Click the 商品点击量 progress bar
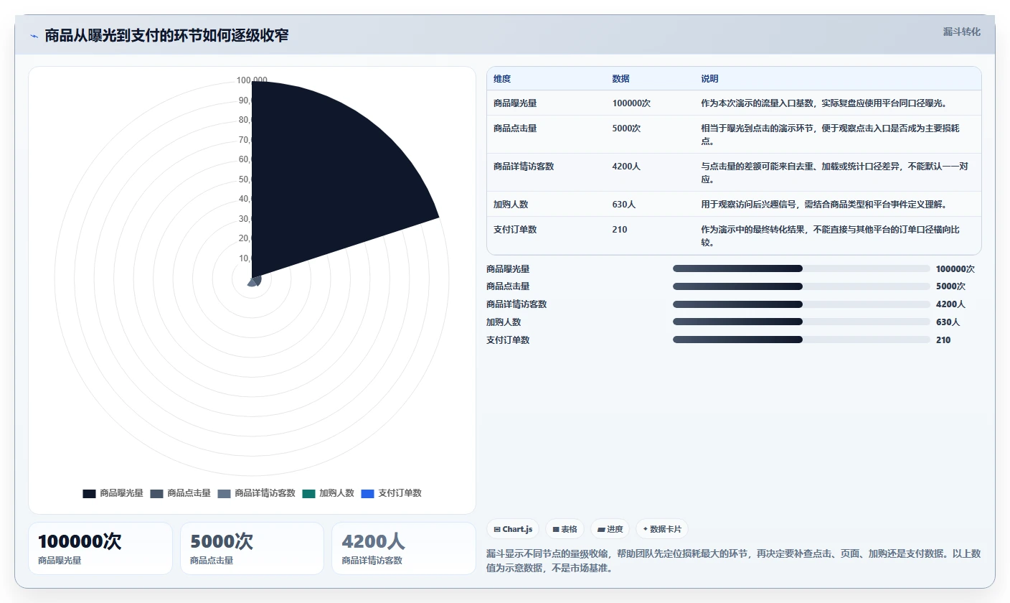This screenshot has height=603, width=1010. click(x=801, y=286)
